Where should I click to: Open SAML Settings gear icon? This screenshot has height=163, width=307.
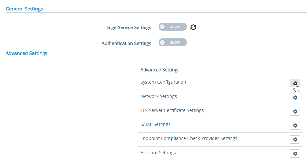(x=295, y=126)
